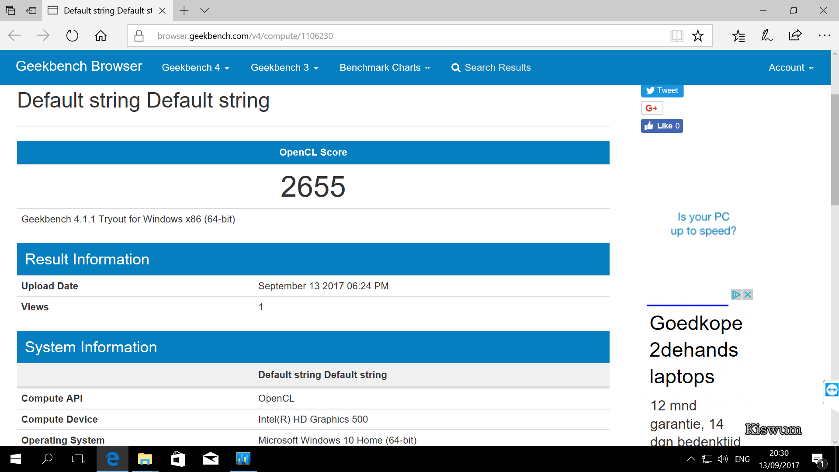839x472 pixels.
Task: Open Task View on taskbar
Action: (x=79, y=459)
